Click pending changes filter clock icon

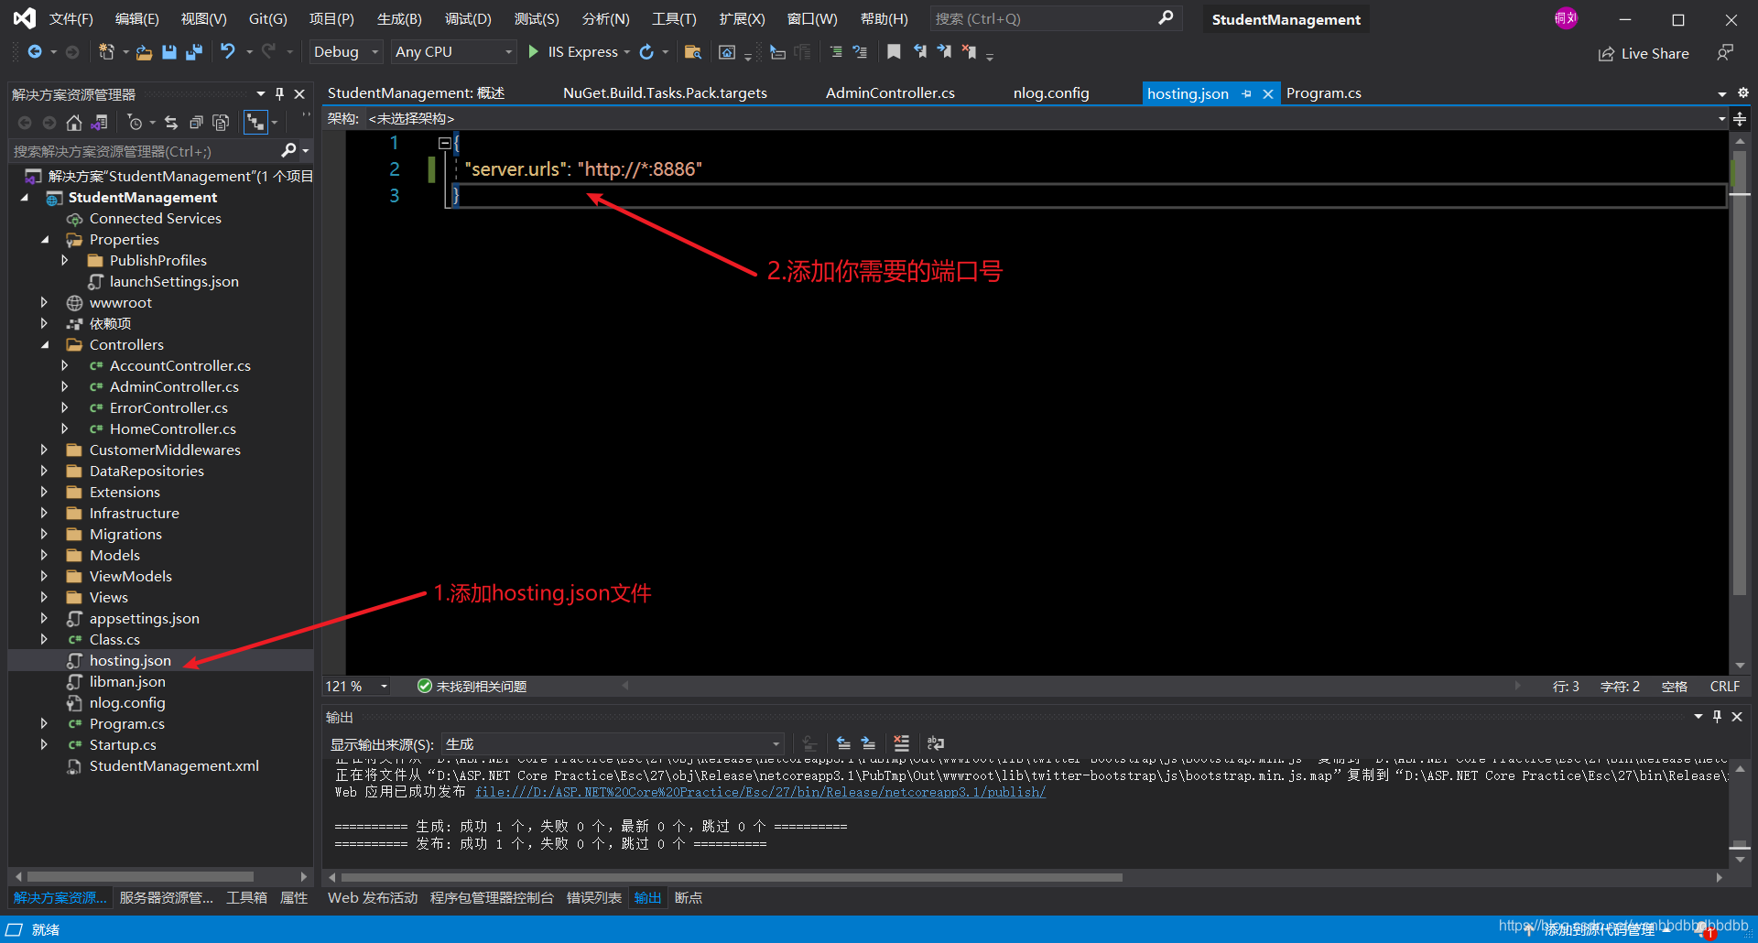tap(135, 122)
